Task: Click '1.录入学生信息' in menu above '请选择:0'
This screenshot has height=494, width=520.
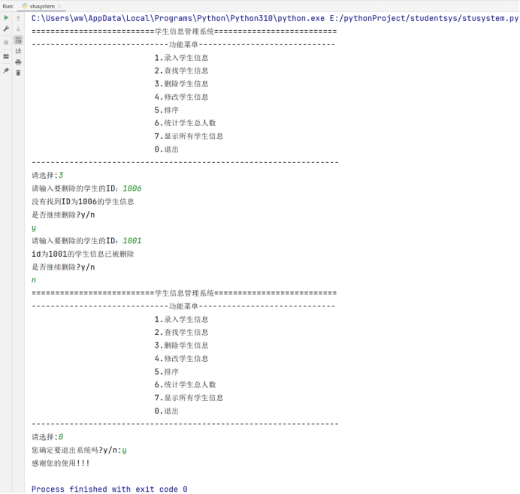Action: pyautogui.click(x=181, y=319)
